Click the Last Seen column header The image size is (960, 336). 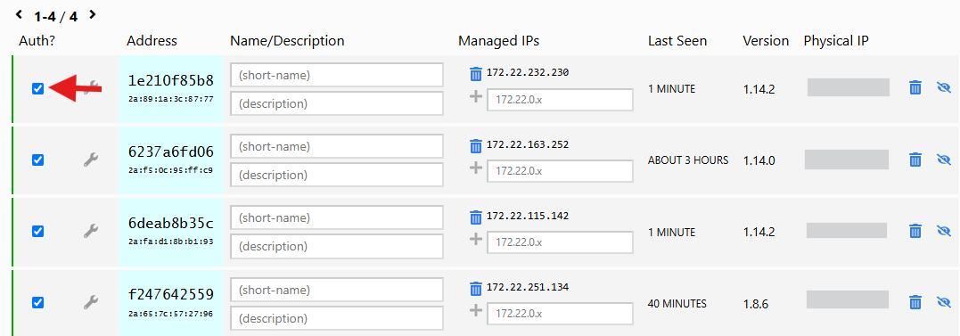(677, 41)
